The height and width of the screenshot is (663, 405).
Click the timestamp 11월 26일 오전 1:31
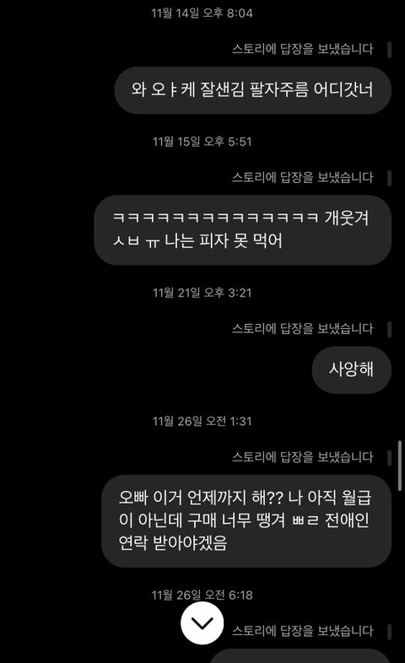click(202, 421)
